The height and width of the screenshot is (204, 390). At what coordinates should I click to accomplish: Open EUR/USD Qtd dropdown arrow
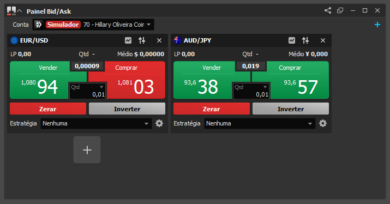pos(101,87)
